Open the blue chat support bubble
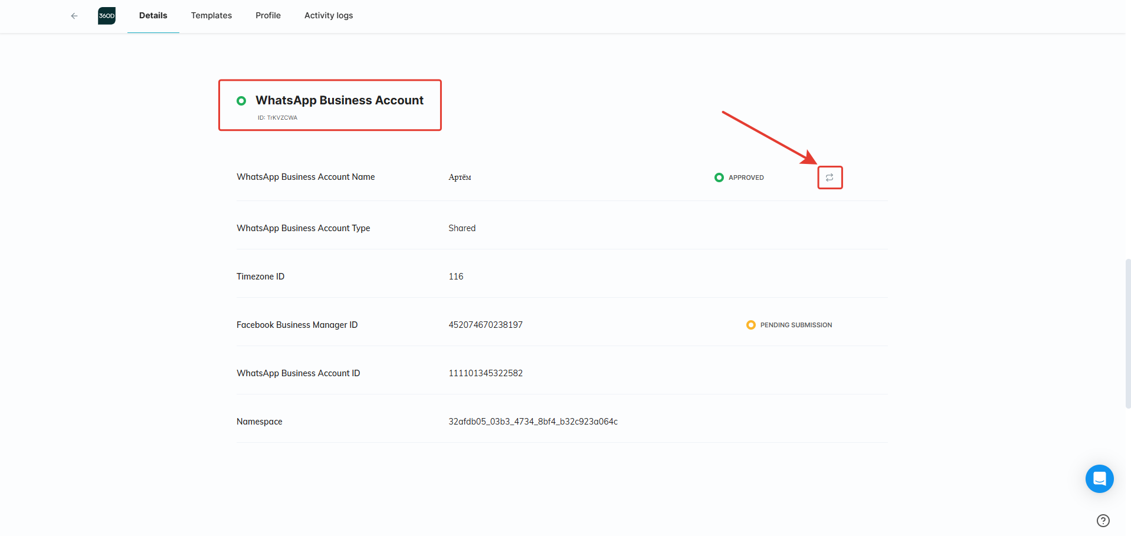This screenshot has height=536, width=1131. point(1099,479)
